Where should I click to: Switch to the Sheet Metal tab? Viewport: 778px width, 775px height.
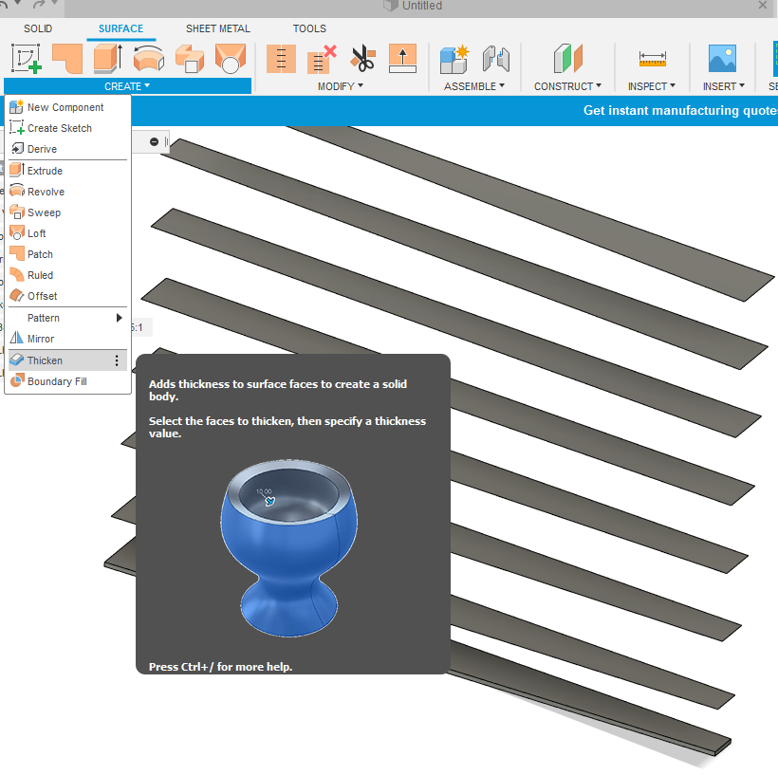pyautogui.click(x=217, y=28)
